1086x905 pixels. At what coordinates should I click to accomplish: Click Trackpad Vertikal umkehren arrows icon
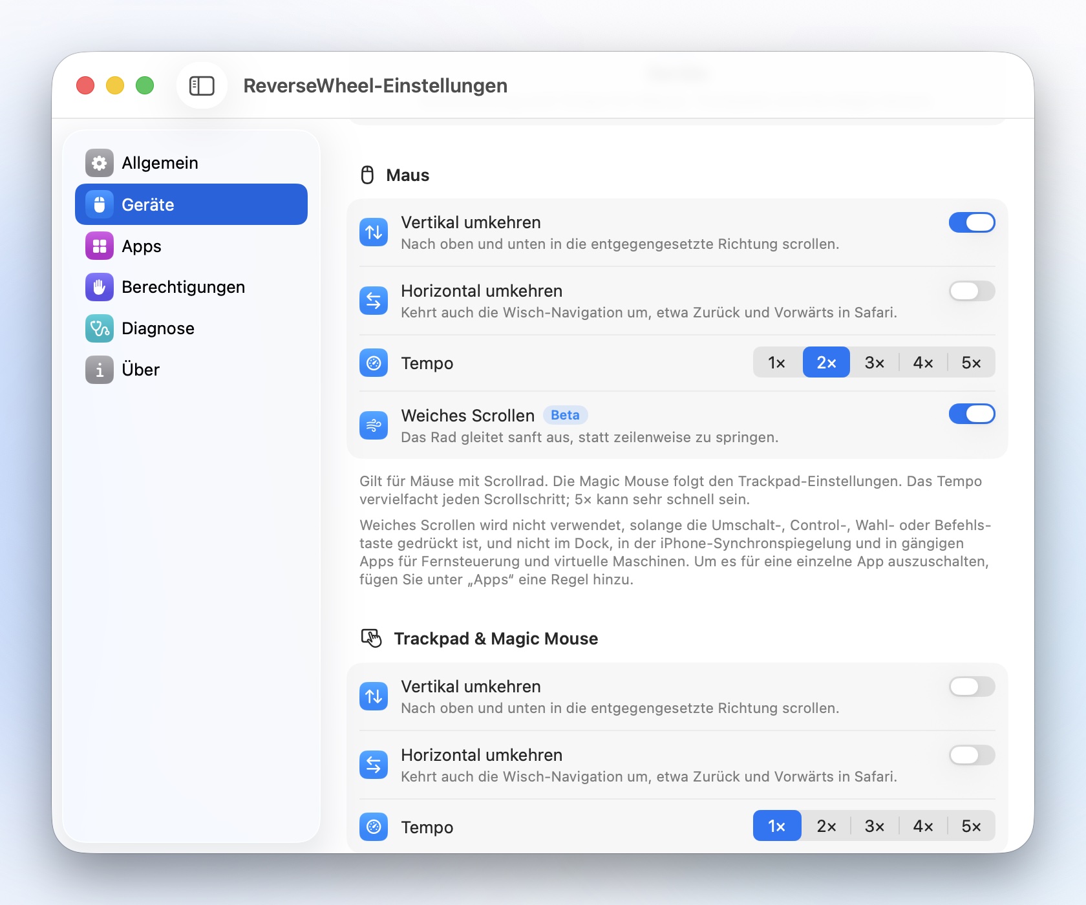coord(374,696)
